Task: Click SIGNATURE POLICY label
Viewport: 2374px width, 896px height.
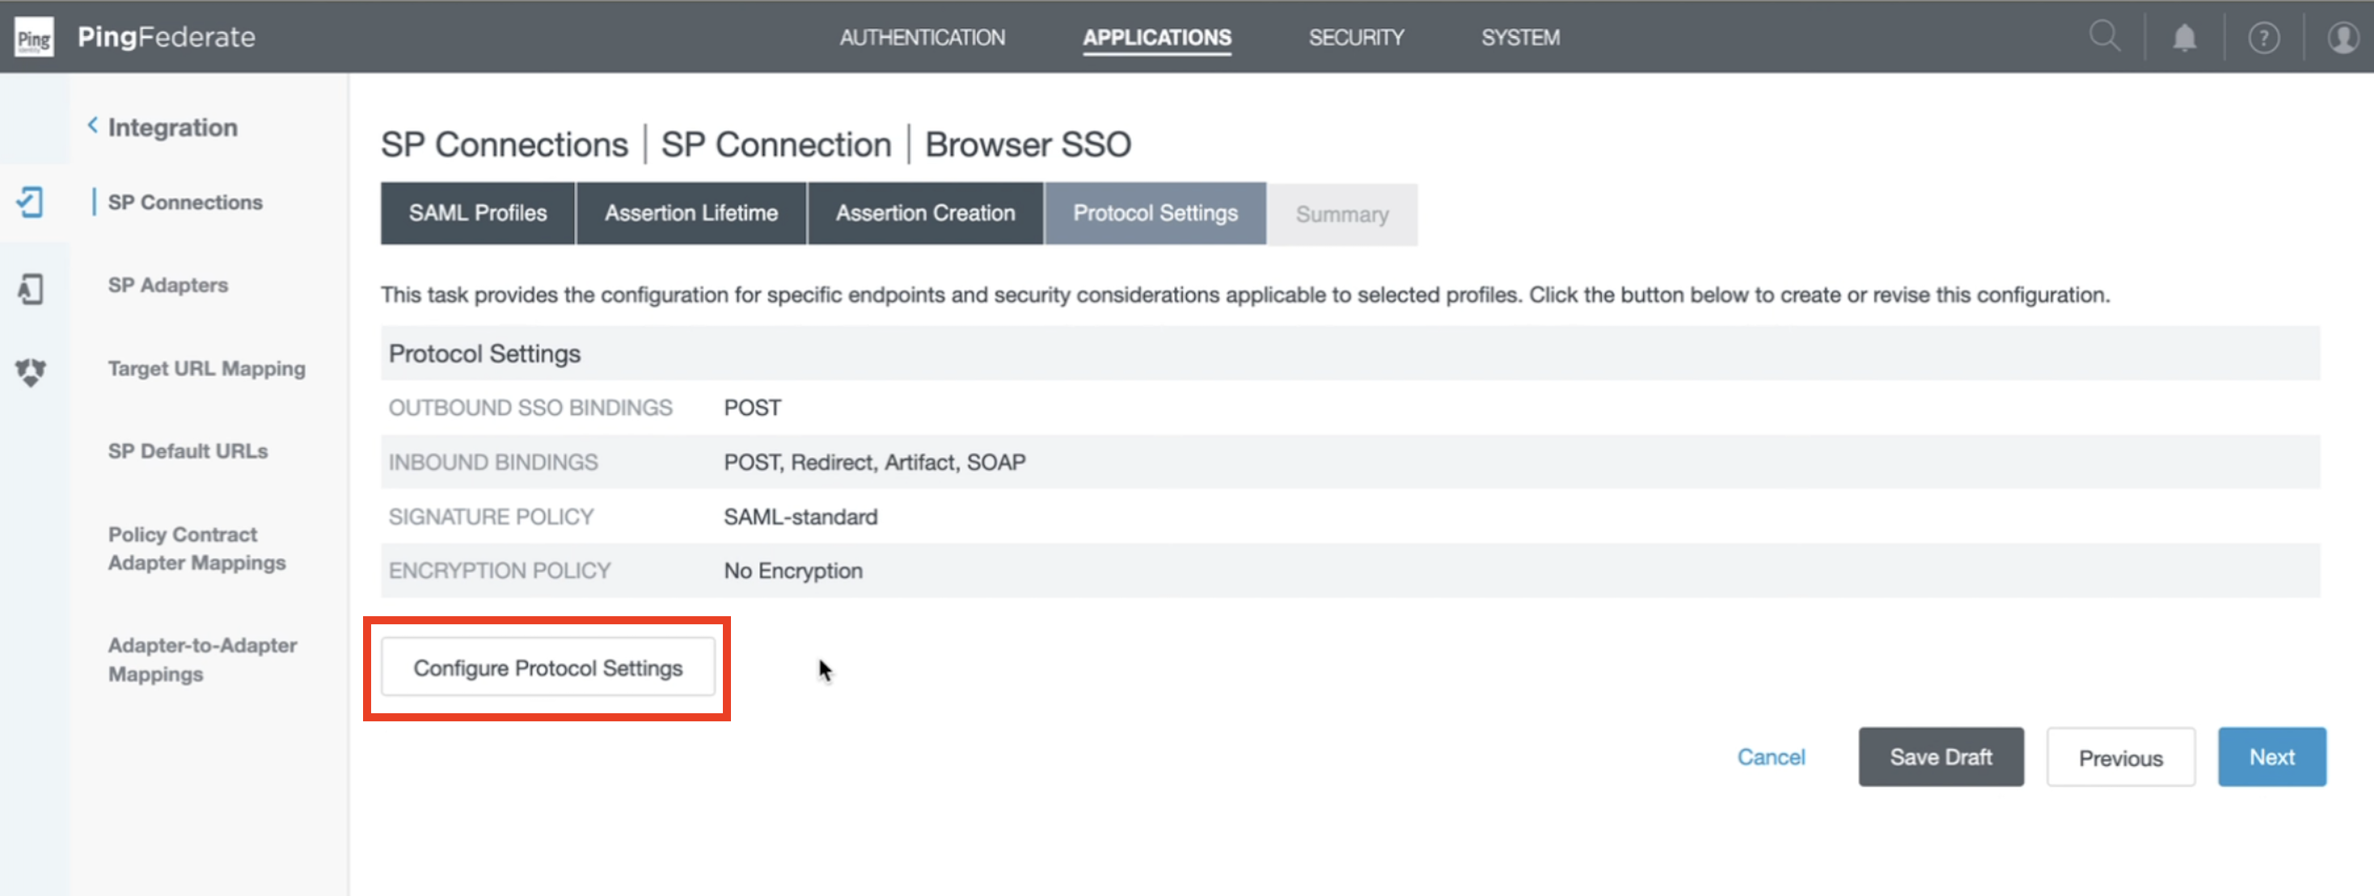Action: [490, 516]
